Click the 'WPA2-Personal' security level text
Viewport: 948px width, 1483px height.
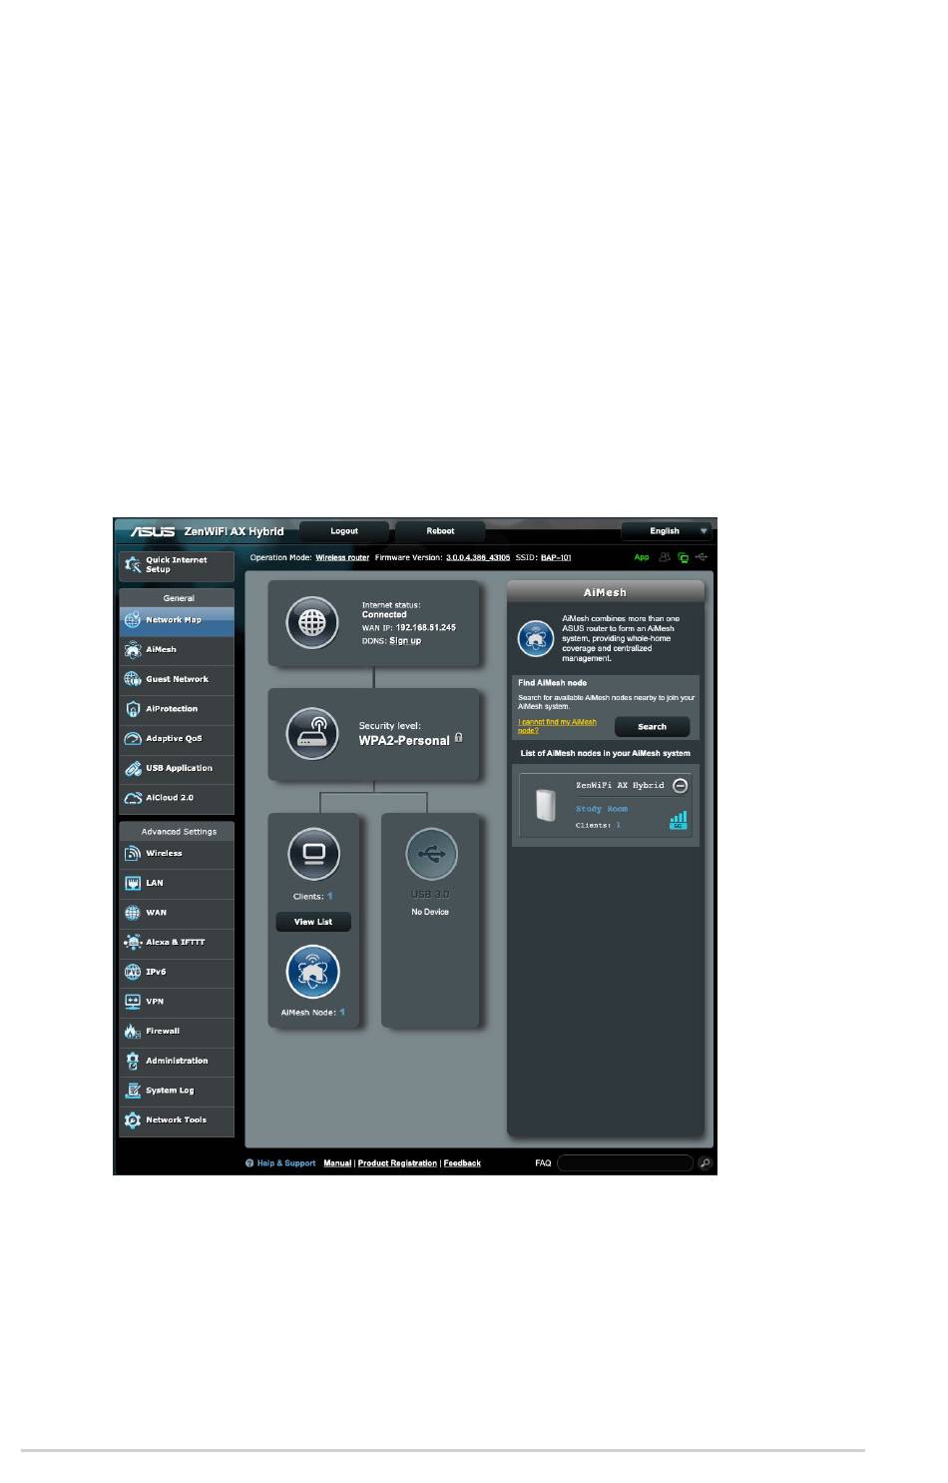(x=404, y=741)
